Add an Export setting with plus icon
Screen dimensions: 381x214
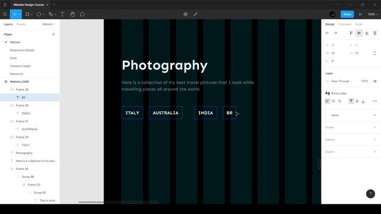click(374, 152)
